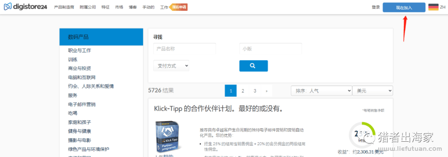The image size is (448, 157).
Task: Select category 健身与健康
Action: (x=79, y=131)
